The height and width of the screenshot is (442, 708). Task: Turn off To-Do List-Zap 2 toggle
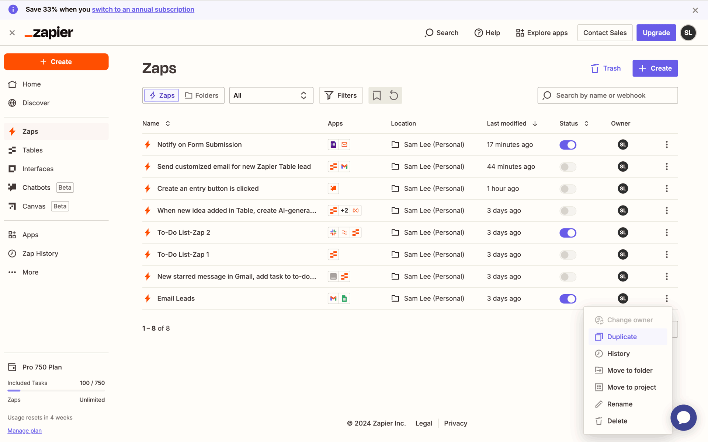pos(568,233)
